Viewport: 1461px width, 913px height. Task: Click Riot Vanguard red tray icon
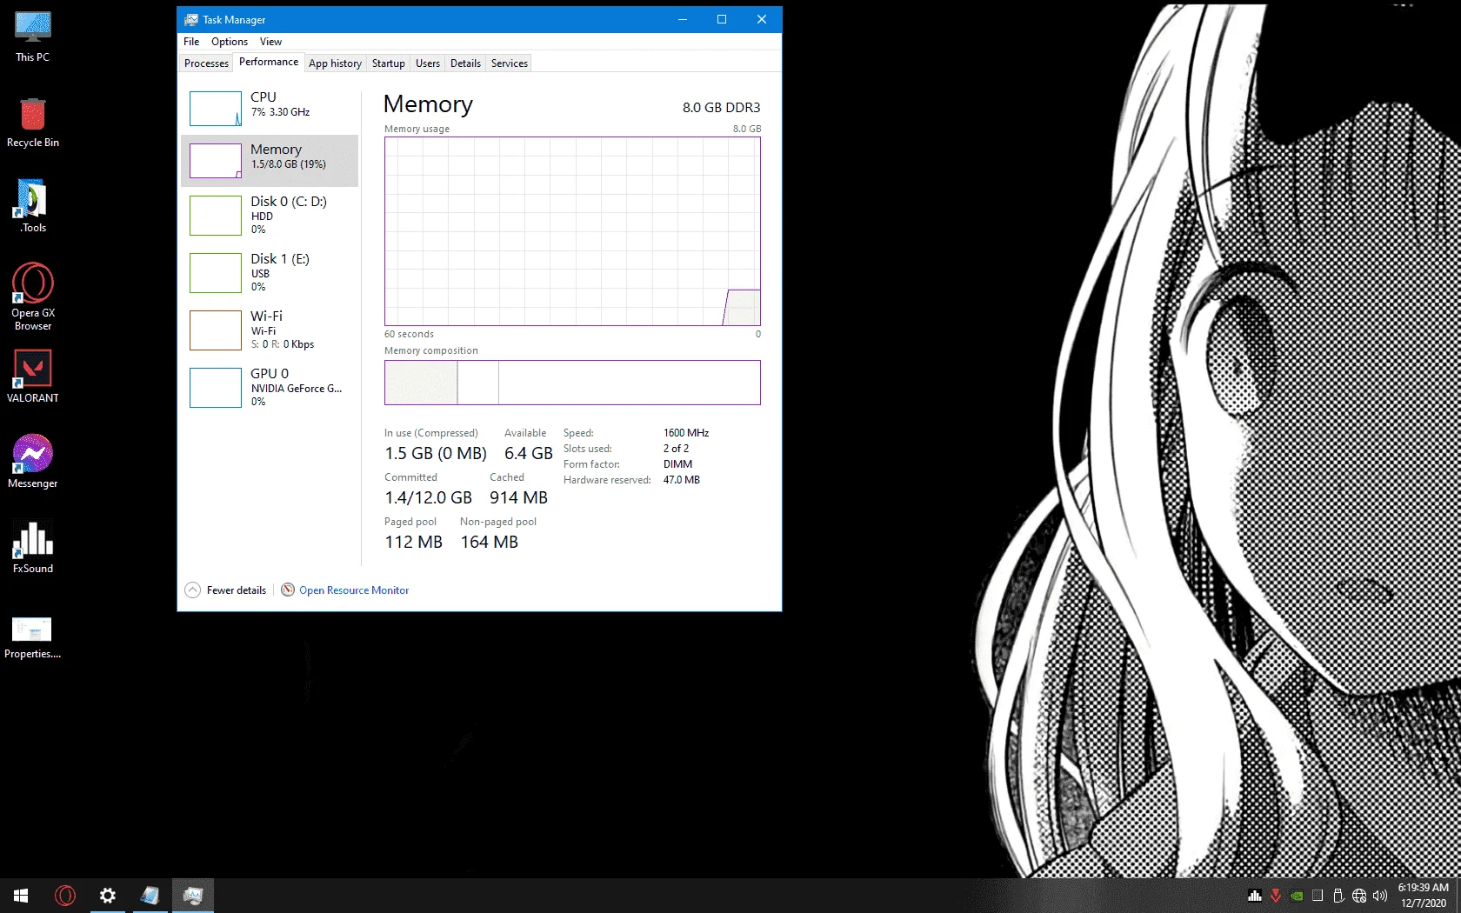[1276, 896]
